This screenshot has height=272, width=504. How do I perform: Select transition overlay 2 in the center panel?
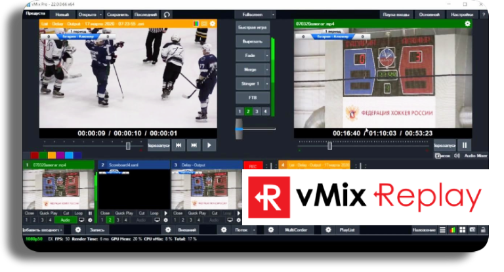pos(248,111)
